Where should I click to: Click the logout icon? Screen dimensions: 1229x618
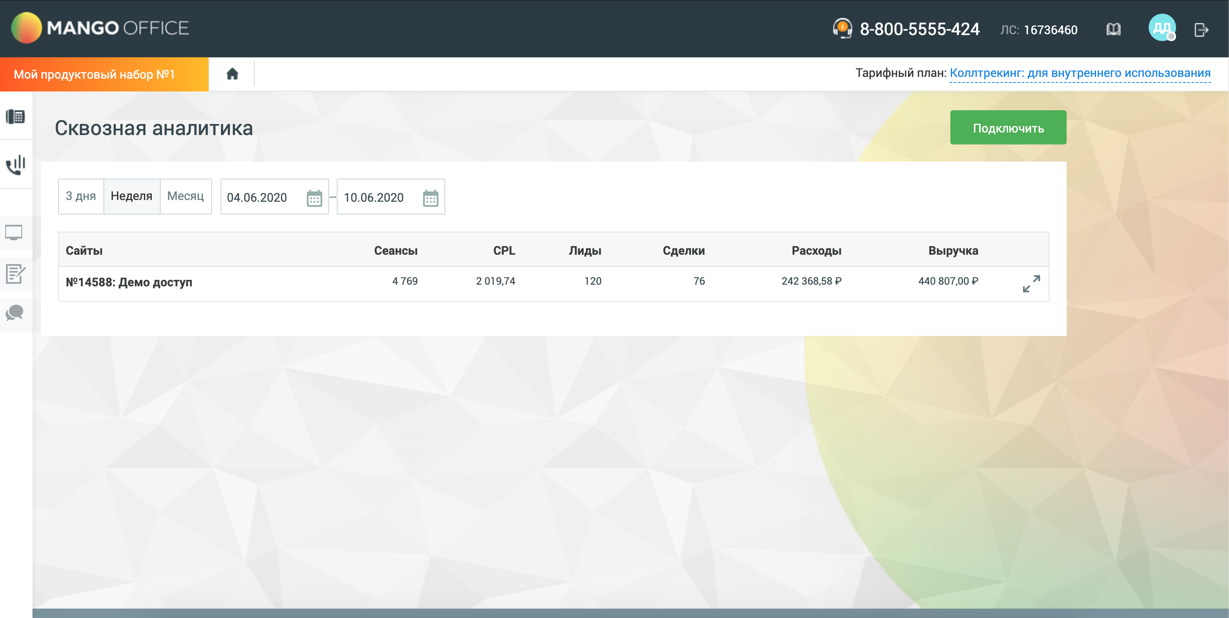[1201, 29]
